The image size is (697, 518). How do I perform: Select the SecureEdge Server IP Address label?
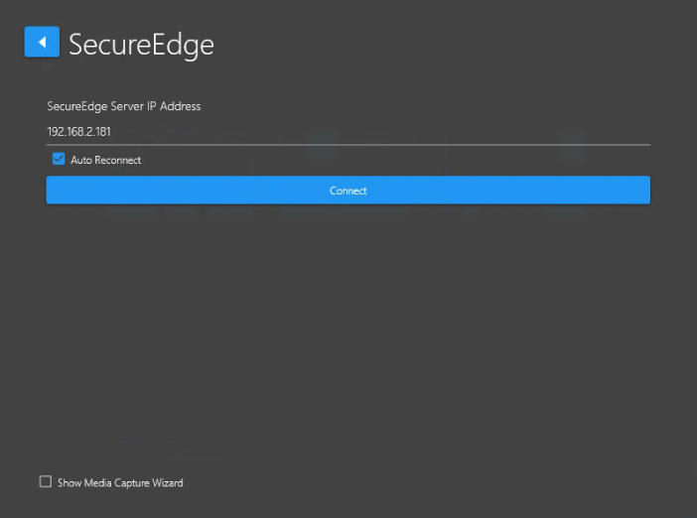pyautogui.click(x=124, y=106)
